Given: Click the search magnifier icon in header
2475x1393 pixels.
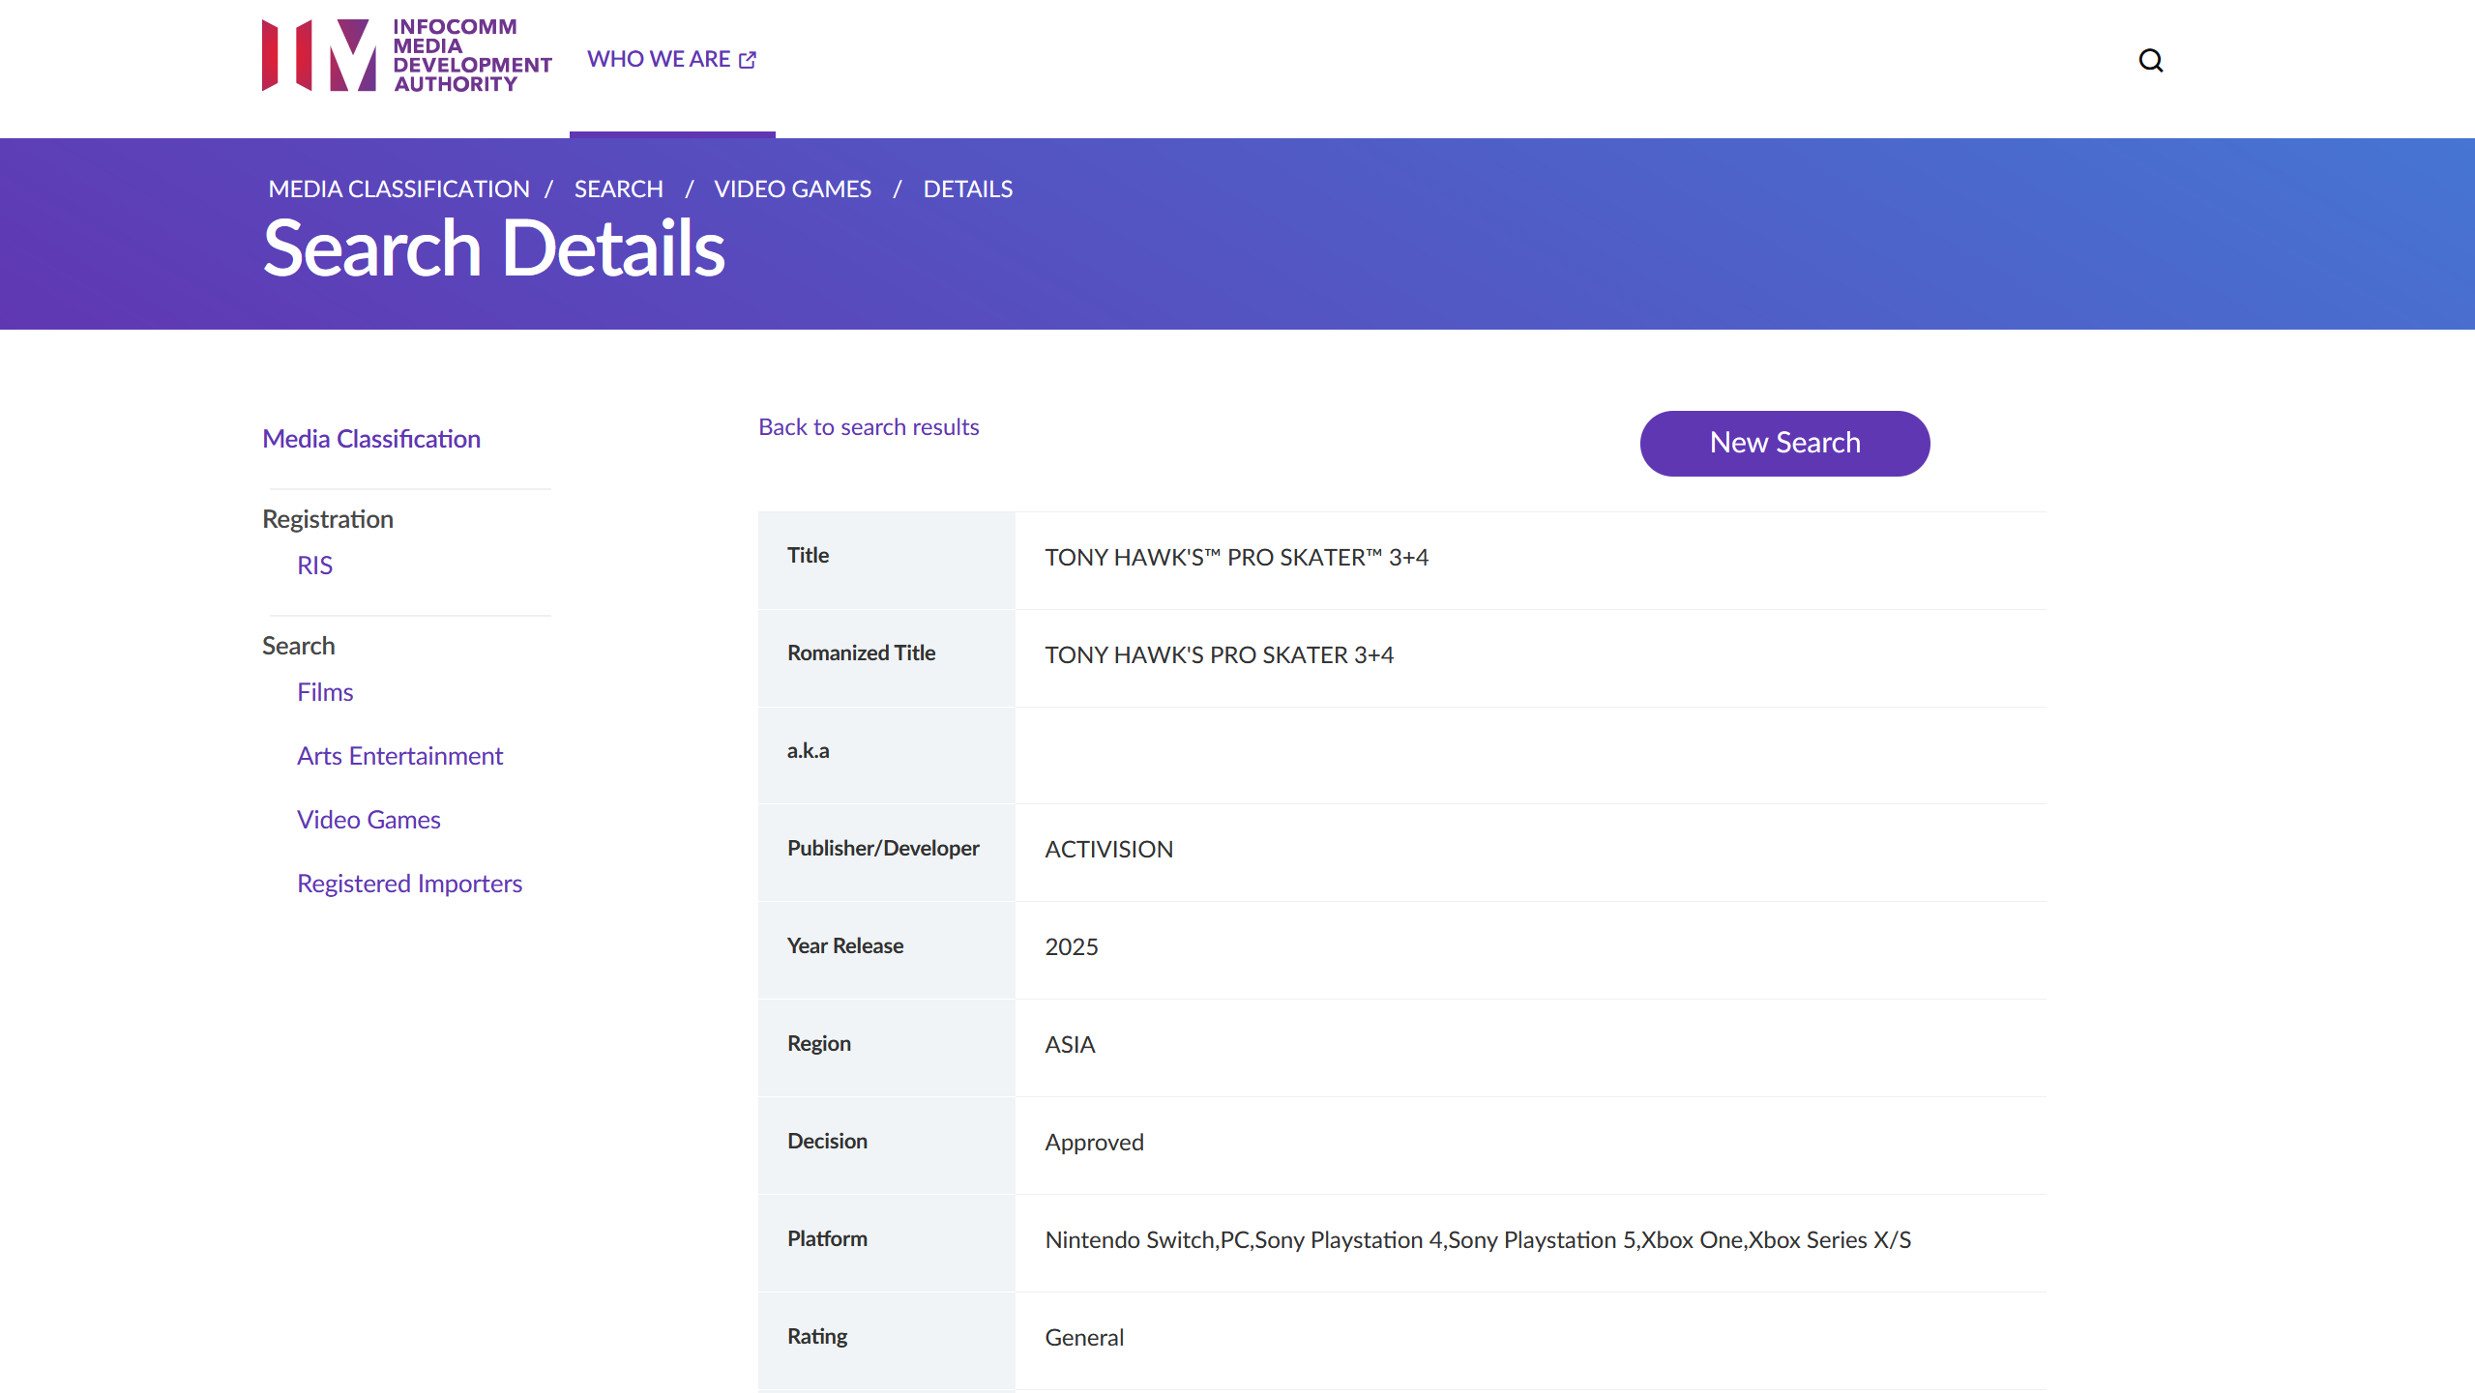Looking at the screenshot, I should point(2150,60).
